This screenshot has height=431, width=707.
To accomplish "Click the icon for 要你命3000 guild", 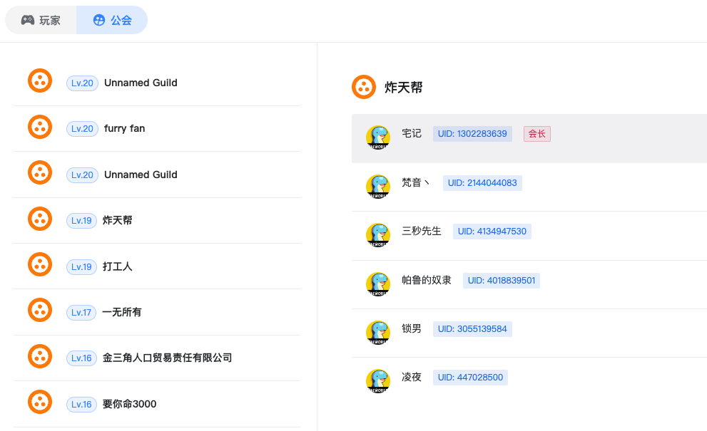I will 40,402.
